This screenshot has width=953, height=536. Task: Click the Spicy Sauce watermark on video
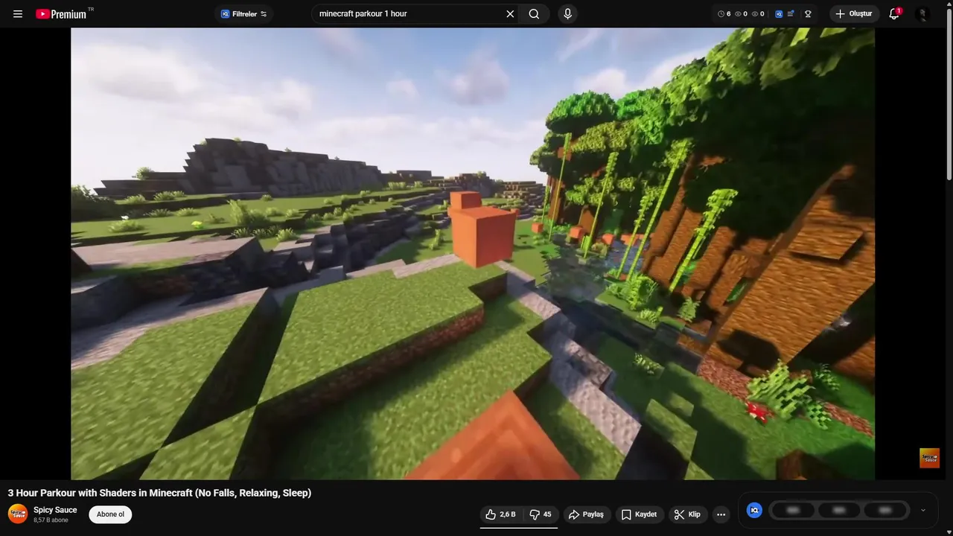click(929, 458)
